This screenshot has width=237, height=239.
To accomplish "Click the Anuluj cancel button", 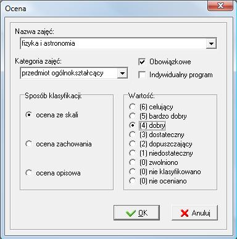I will coord(194,213).
